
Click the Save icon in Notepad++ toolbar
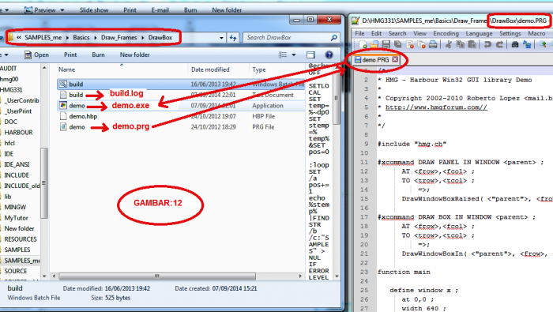(386, 44)
